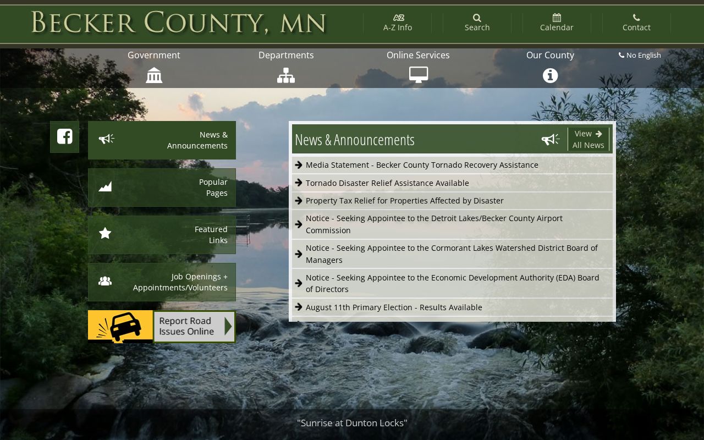Open Media Statement Tornado Recovery Assistance link

[422, 165]
